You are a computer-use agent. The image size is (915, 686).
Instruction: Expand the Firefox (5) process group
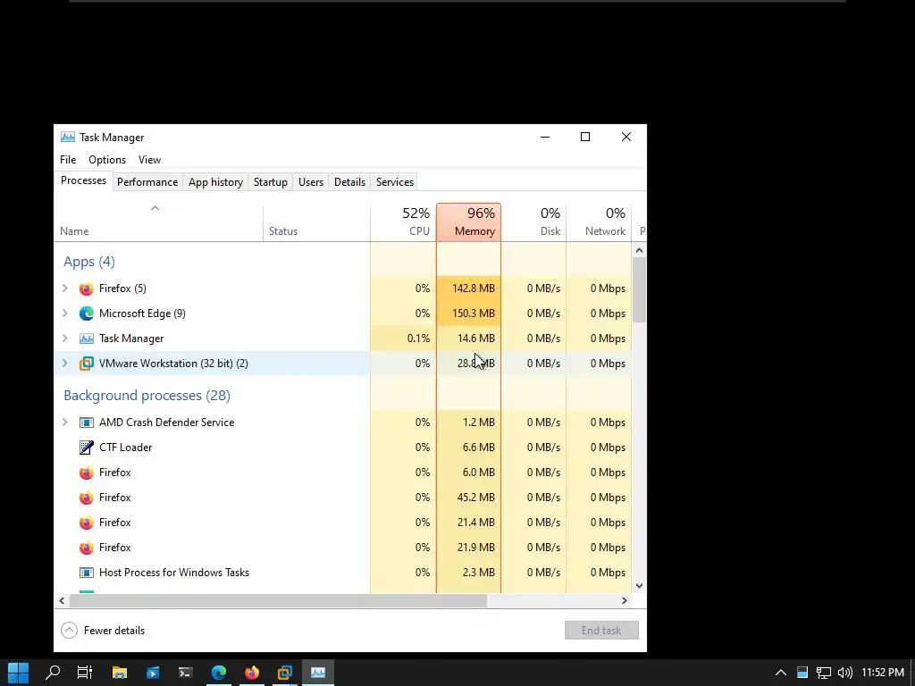64,289
